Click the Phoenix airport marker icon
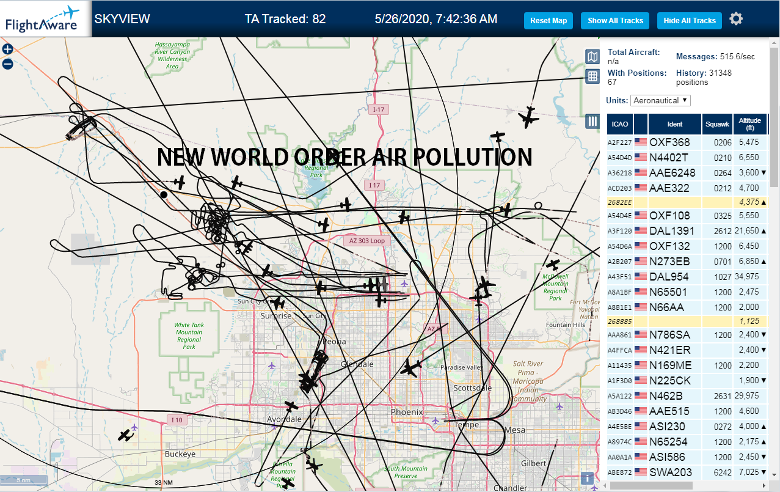780x492 pixels. 436,420
